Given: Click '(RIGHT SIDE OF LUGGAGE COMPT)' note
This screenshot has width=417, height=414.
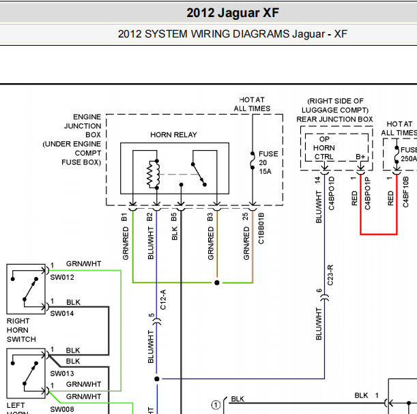Looking at the screenshot, I should pos(335,106).
